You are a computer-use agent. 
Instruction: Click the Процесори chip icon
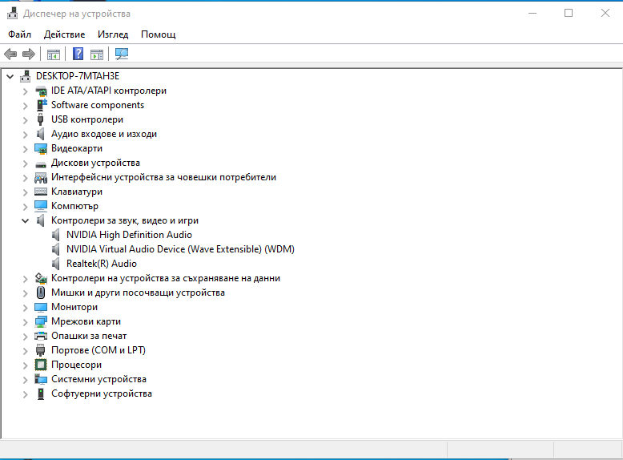coord(41,365)
